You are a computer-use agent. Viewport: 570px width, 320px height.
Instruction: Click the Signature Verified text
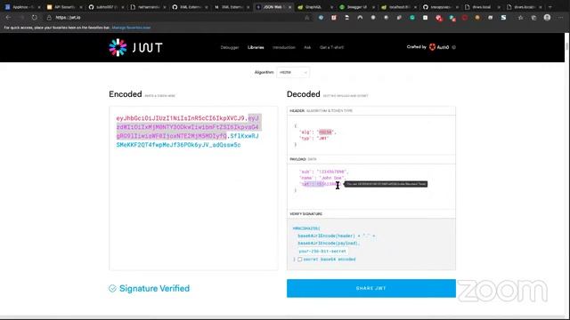154,288
